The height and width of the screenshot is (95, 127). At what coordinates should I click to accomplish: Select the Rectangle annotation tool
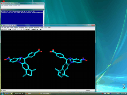(22, 29)
